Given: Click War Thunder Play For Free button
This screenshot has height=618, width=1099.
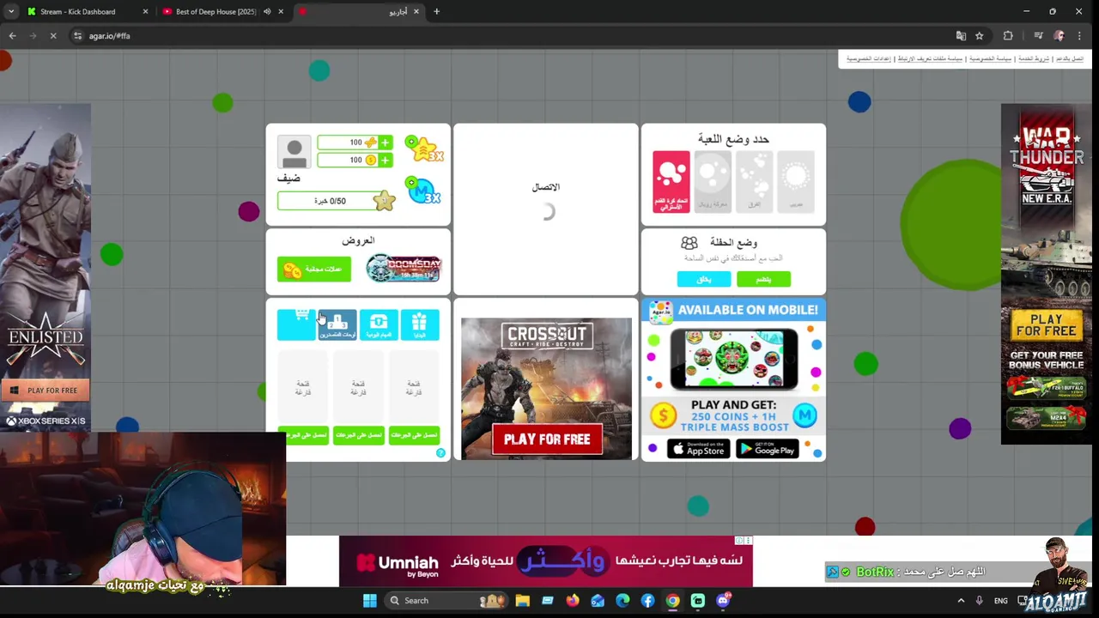Looking at the screenshot, I should point(1046,326).
